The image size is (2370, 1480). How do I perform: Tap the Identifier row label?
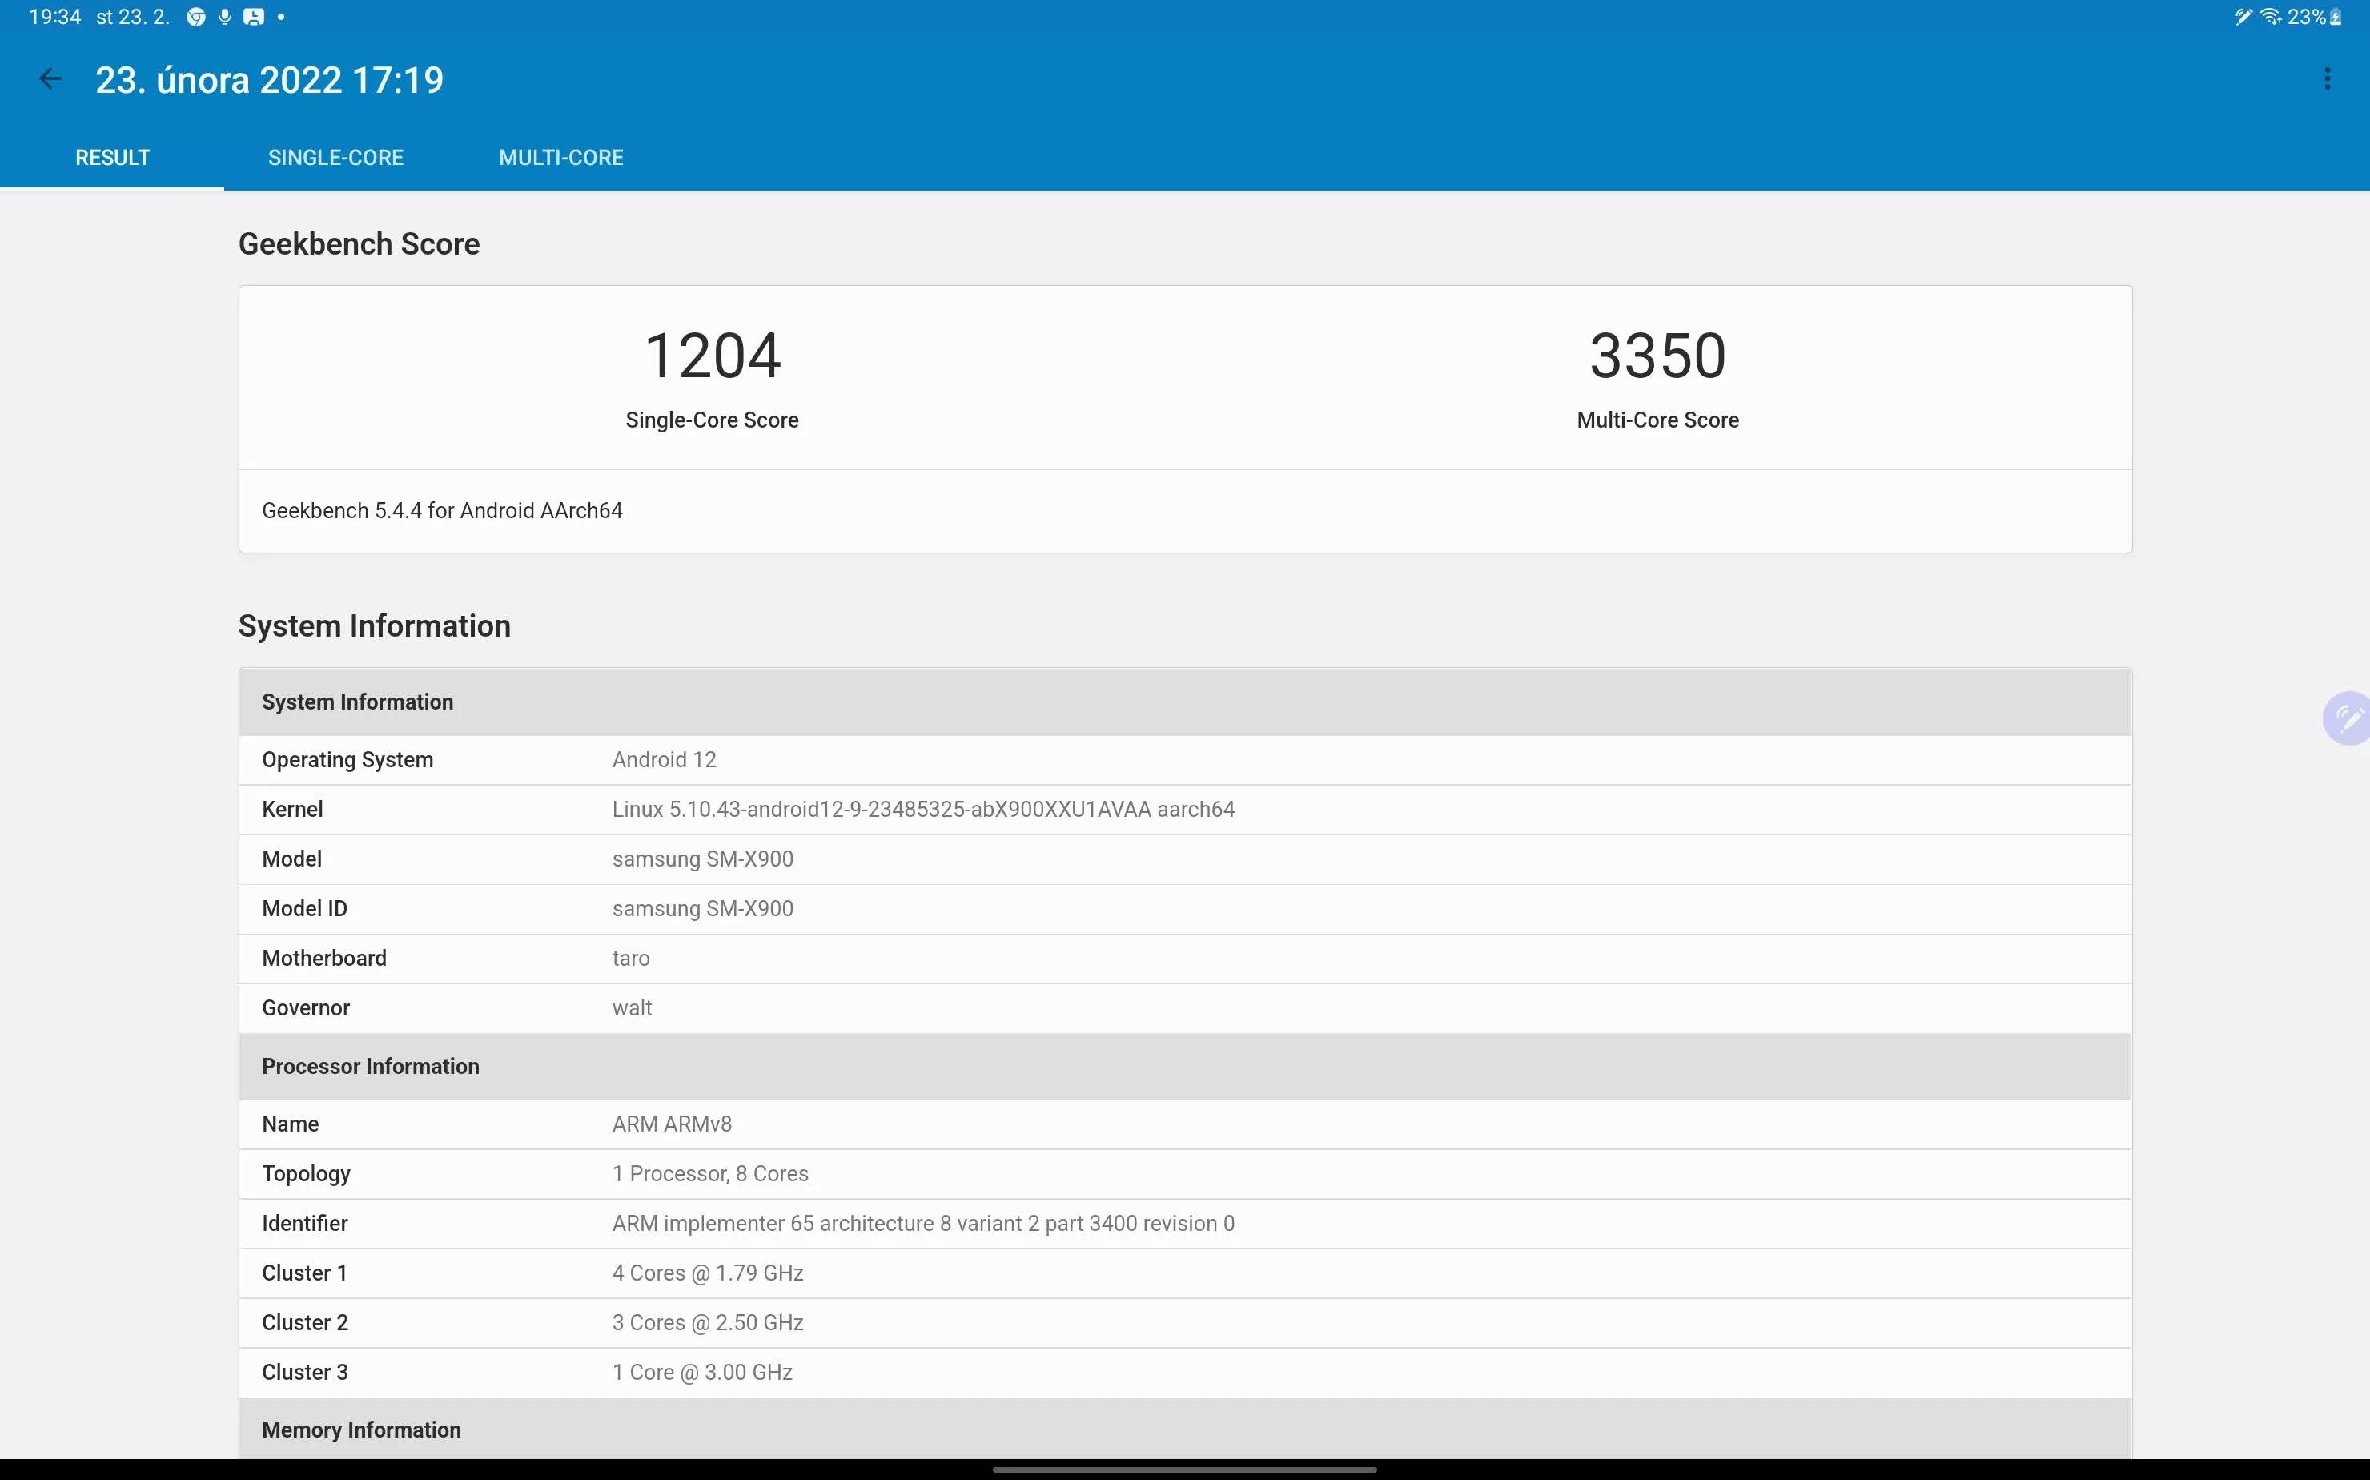(304, 1224)
